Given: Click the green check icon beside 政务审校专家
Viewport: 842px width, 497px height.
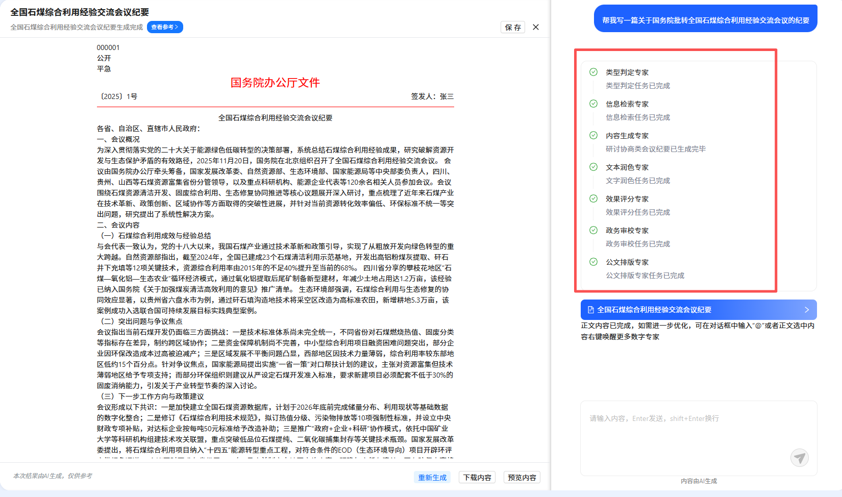Looking at the screenshot, I should coord(593,230).
